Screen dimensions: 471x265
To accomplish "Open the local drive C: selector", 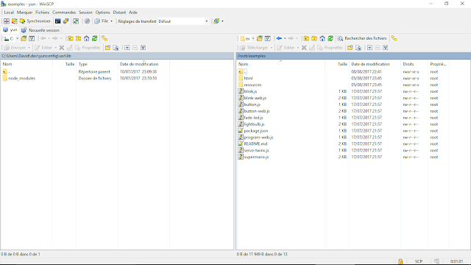I will [11, 38].
